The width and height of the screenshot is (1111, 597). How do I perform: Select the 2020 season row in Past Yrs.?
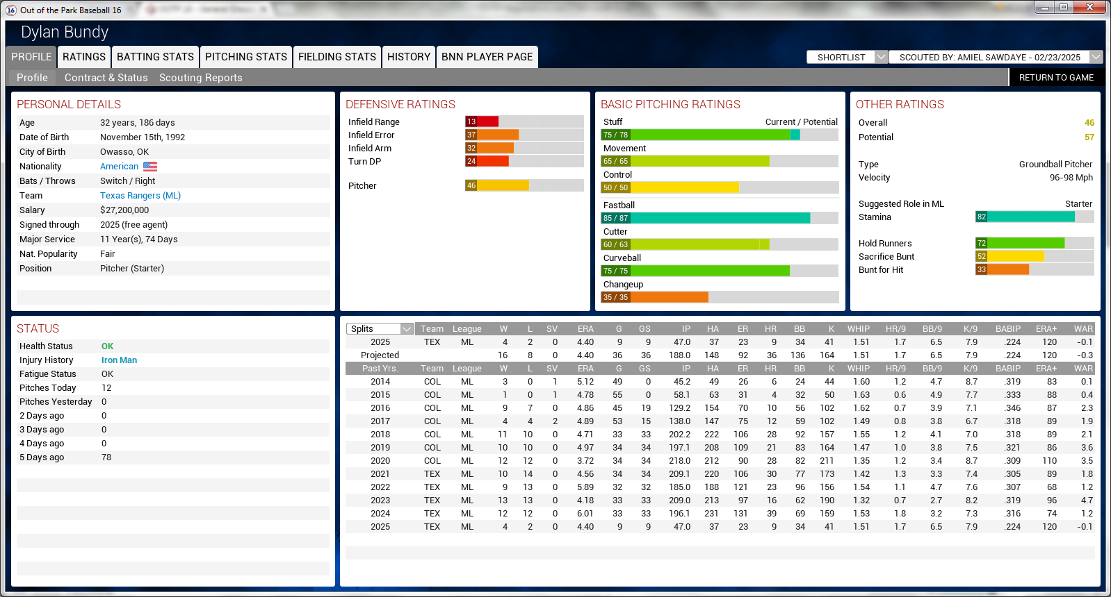coord(720,461)
